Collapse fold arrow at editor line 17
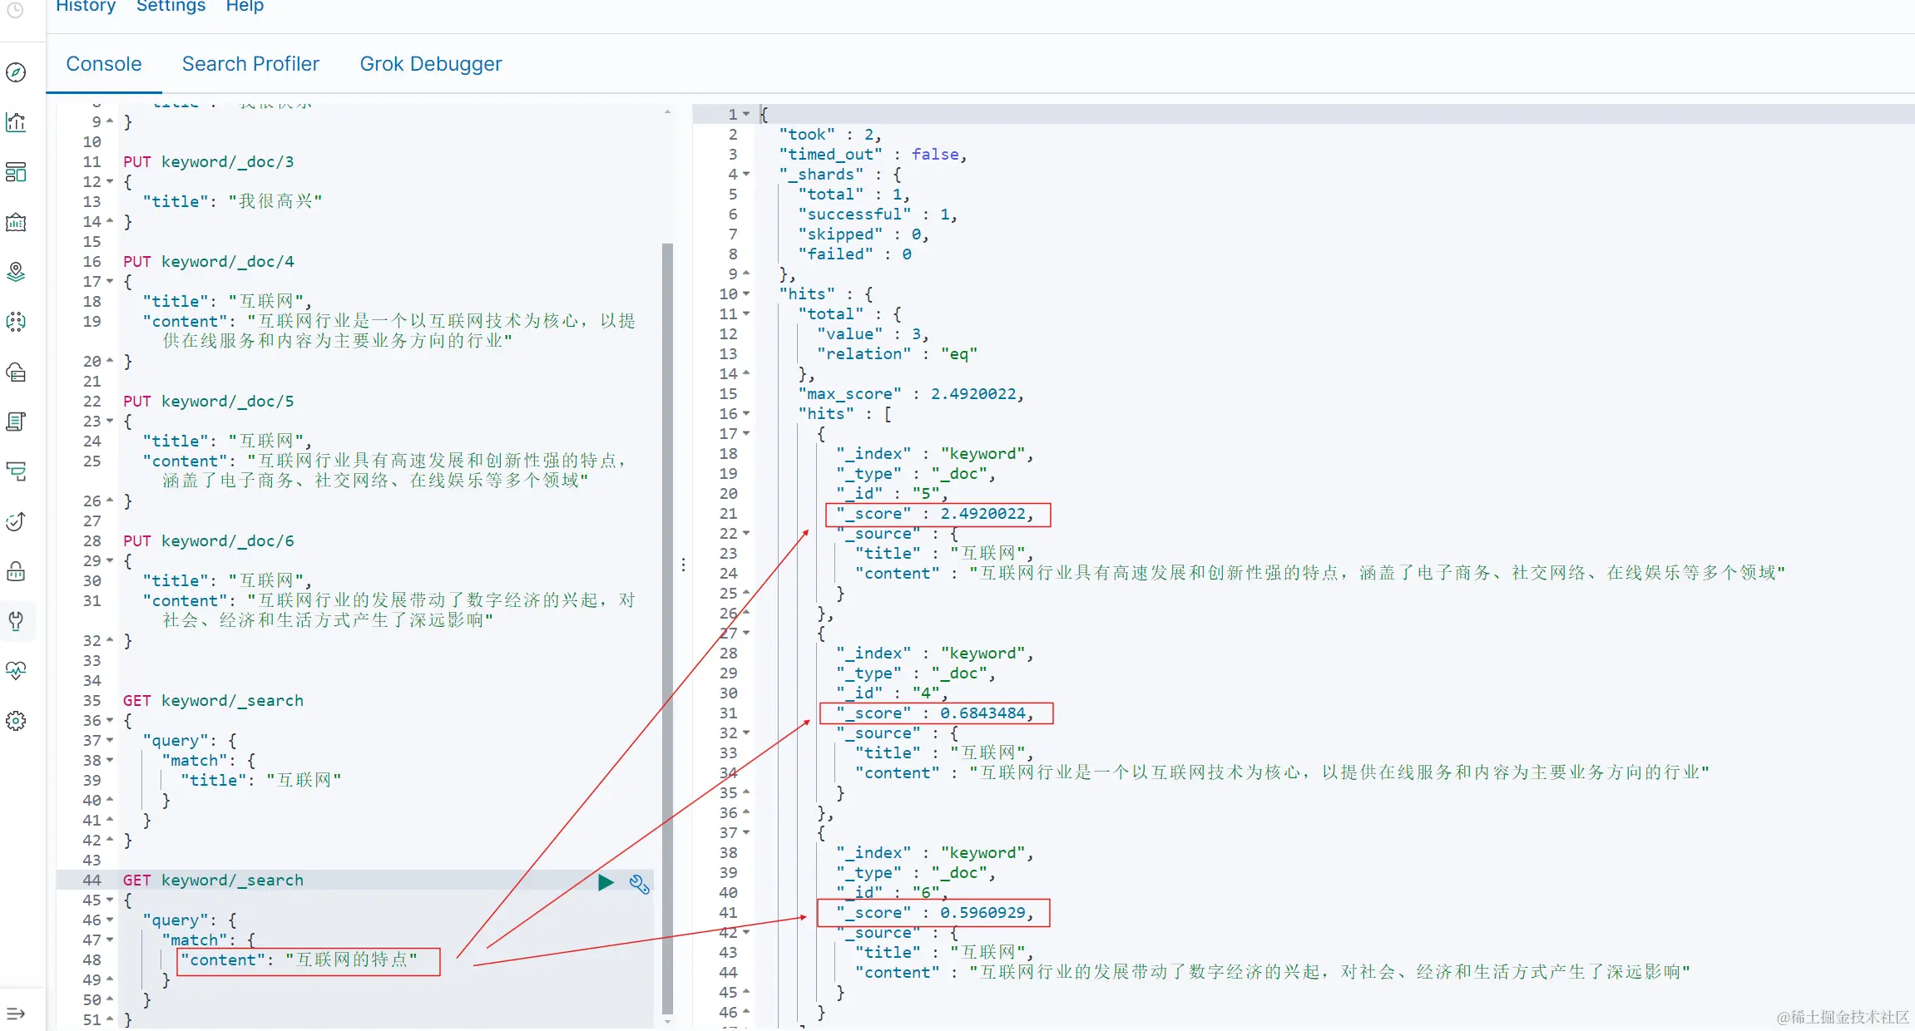Image resolution: width=1915 pixels, height=1031 pixels. pos(110,282)
